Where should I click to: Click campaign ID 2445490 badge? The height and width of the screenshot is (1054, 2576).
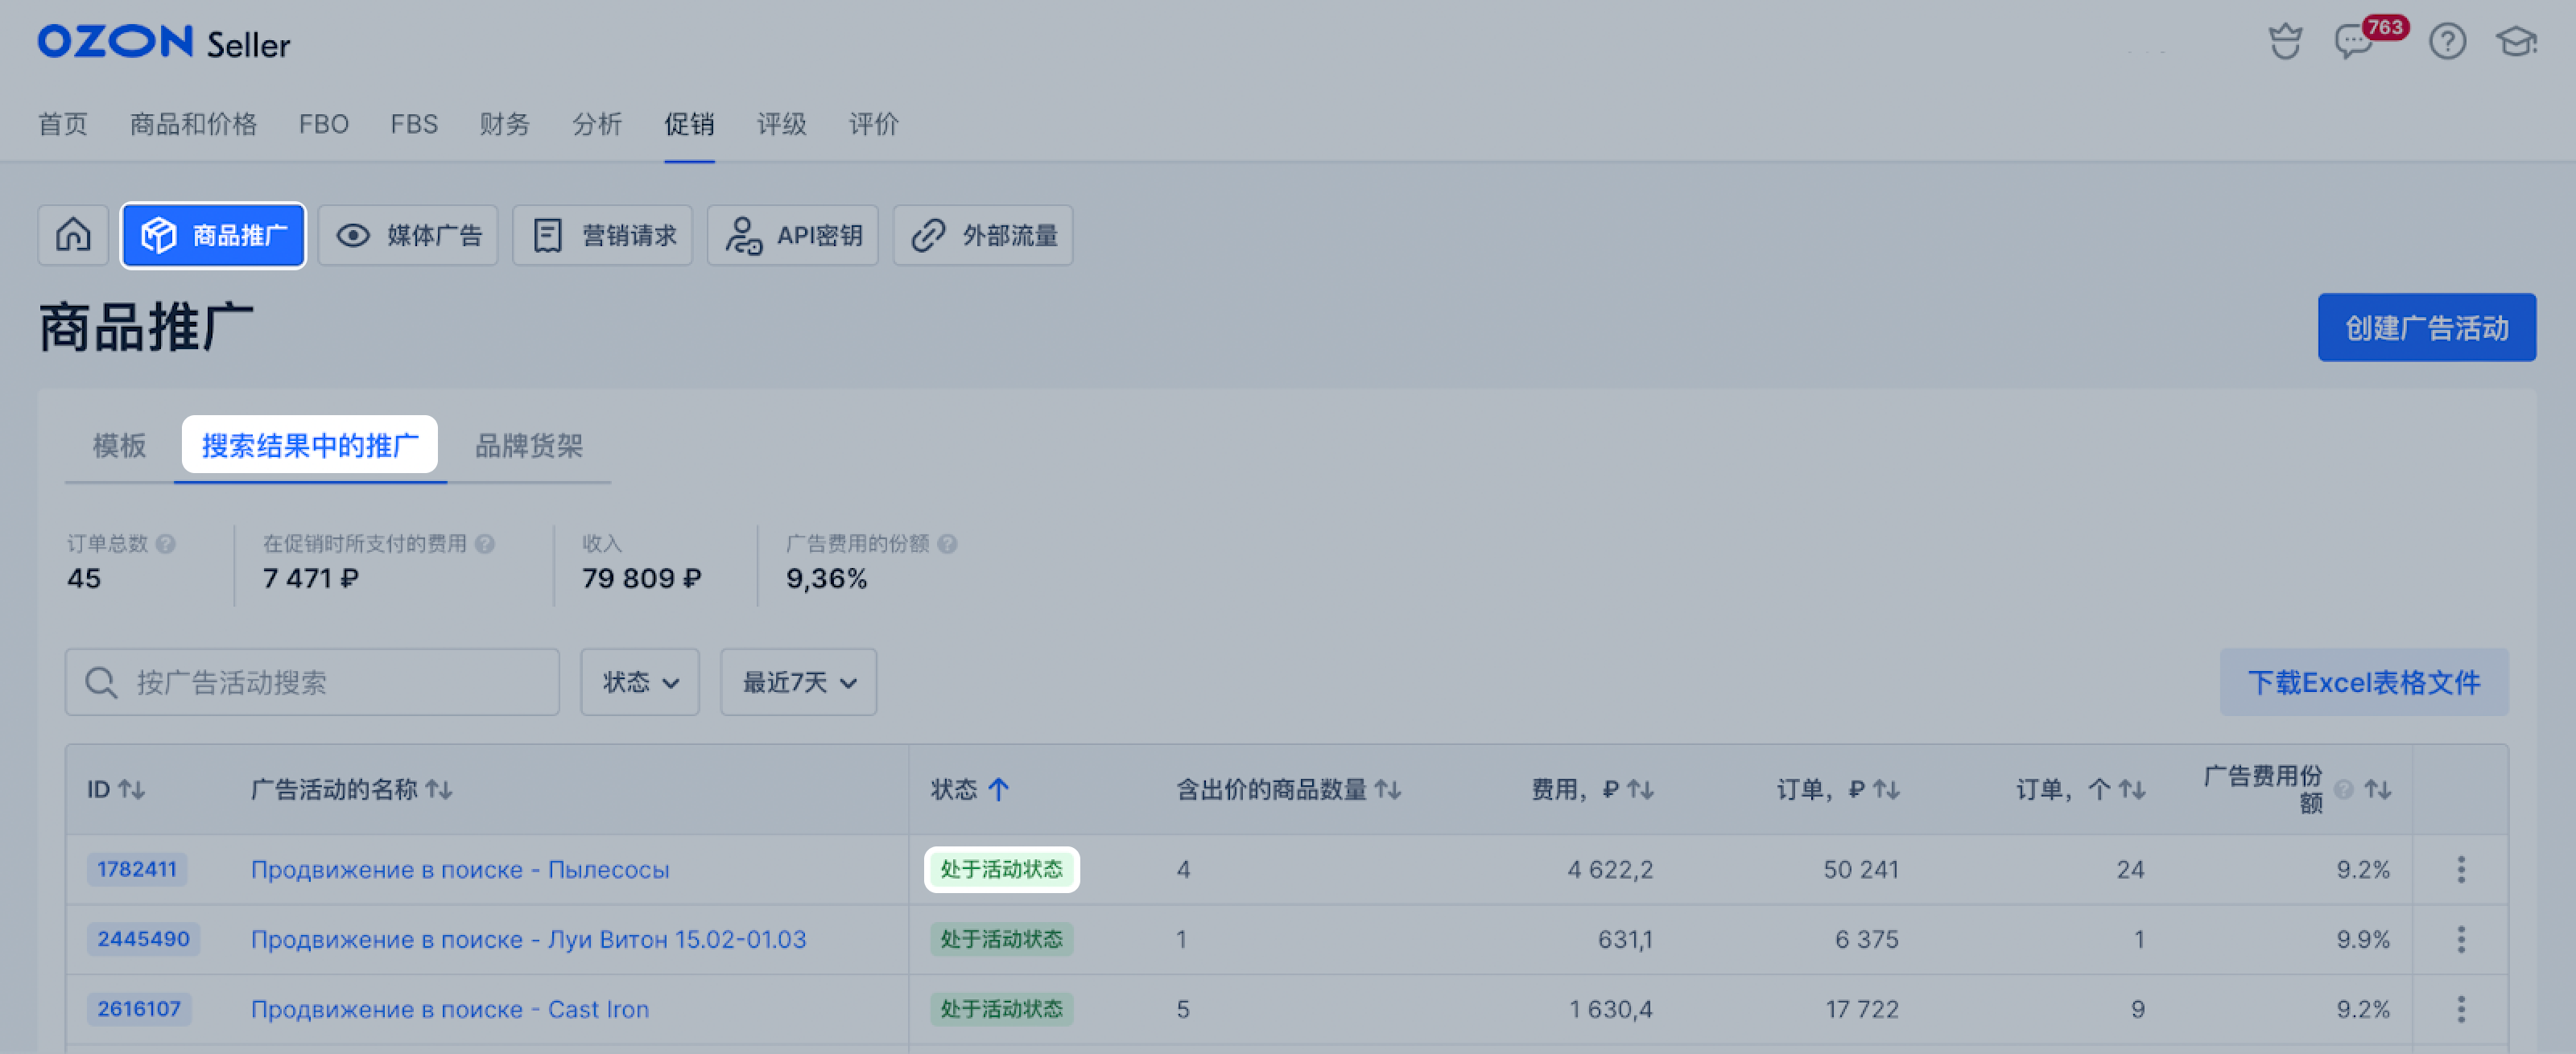point(143,939)
